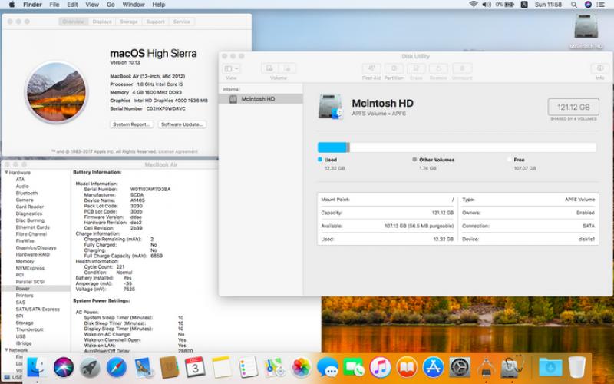Select Storage in System Report sidebar

pyautogui.click(x=25, y=323)
